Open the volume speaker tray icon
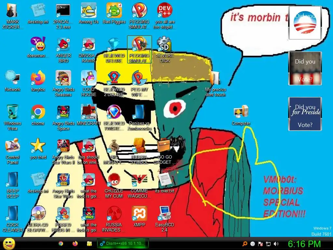 tap(276, 244)
